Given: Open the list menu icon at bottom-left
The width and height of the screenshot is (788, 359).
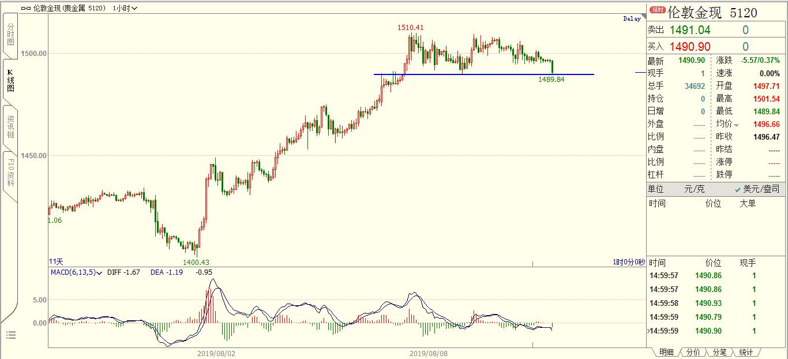Looking at the screenshot, I should coord(10,335).
